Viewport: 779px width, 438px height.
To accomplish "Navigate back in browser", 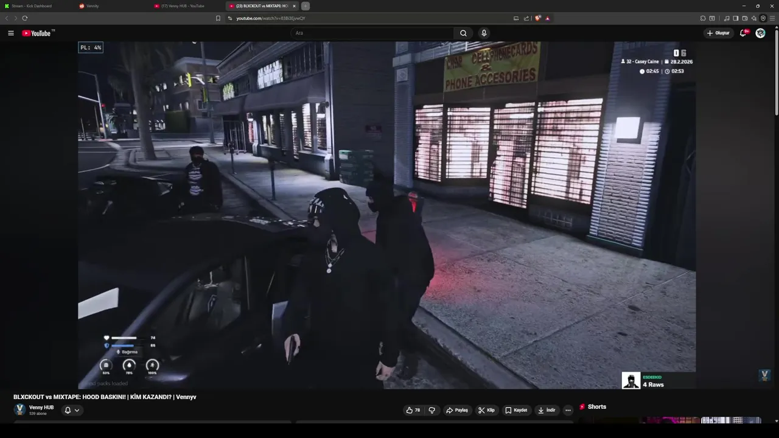I will tap(7, 18).
